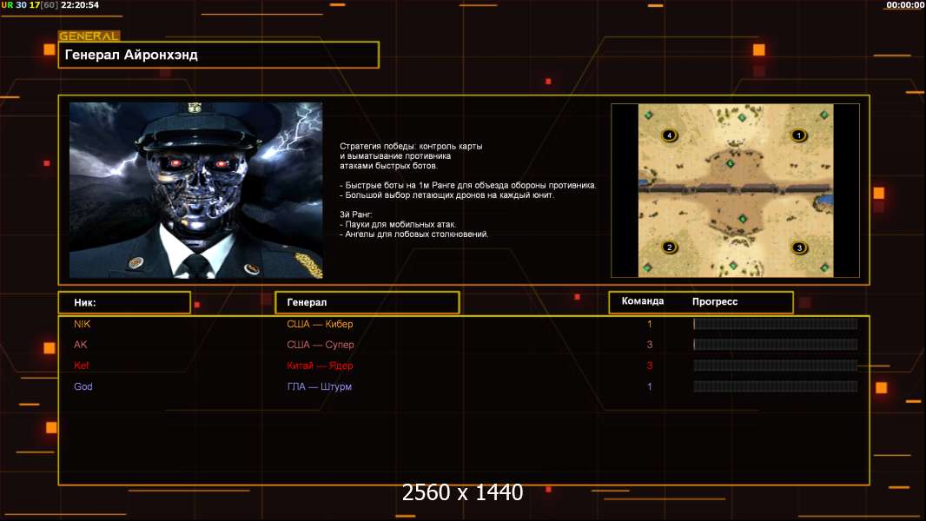Click player name AK
The width and height of the screenshot is (926, 521).
pyautogui.click(x=80, y=345)
